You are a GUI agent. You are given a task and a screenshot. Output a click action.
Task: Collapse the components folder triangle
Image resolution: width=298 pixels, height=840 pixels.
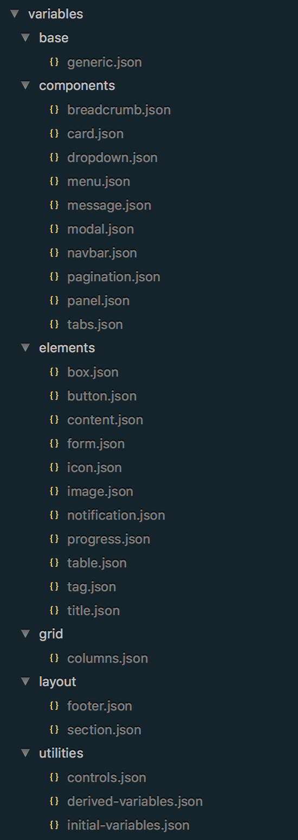tap(25, 85)
